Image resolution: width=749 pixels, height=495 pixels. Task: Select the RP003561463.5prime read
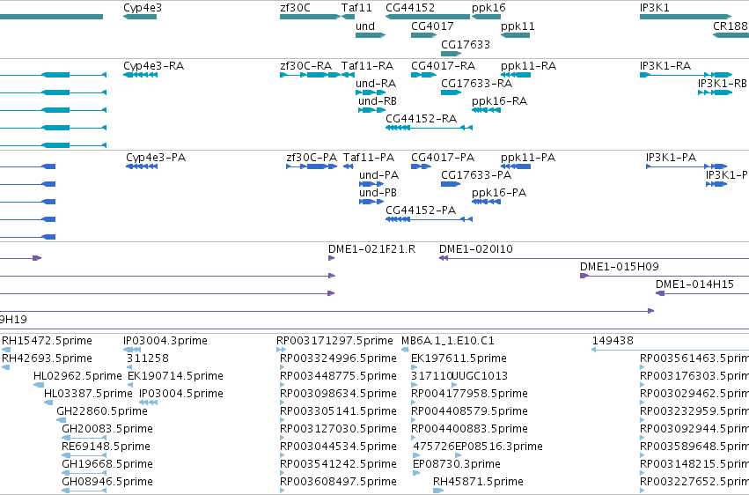point(642,367)
